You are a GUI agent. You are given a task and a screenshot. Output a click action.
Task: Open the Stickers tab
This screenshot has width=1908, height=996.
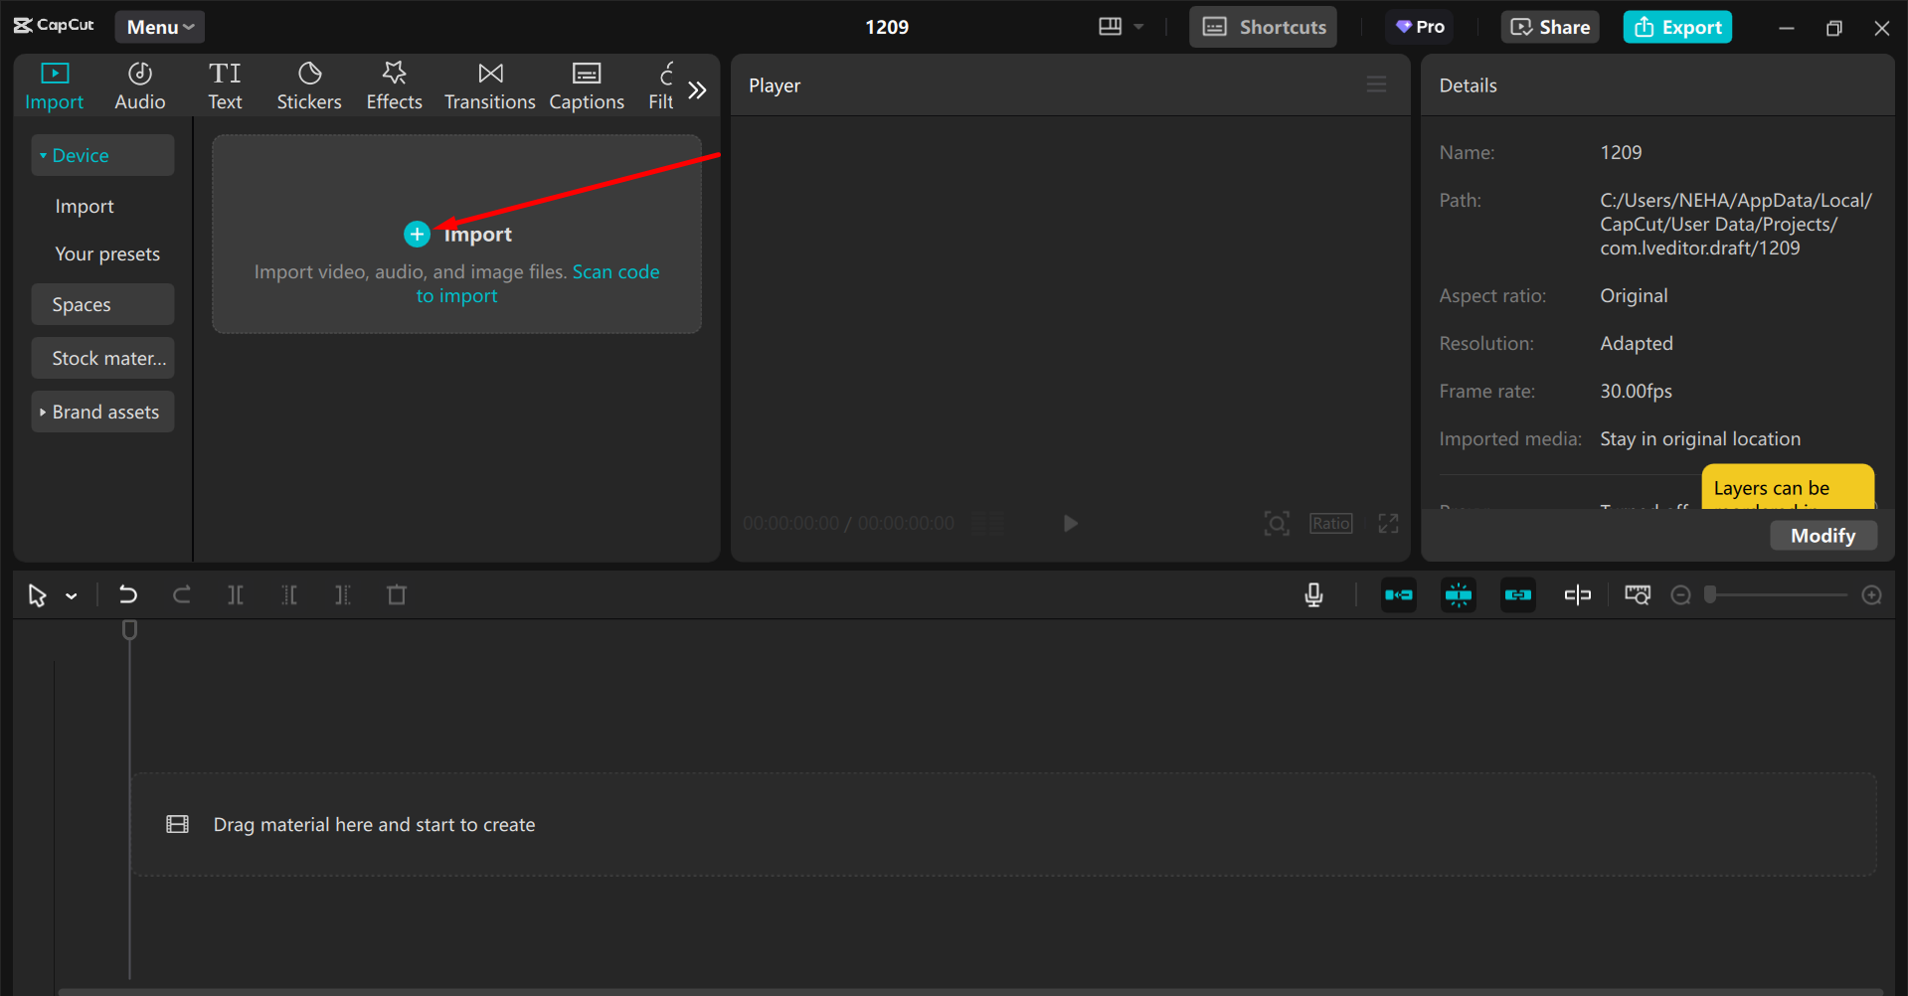click(x=309, y=86)
